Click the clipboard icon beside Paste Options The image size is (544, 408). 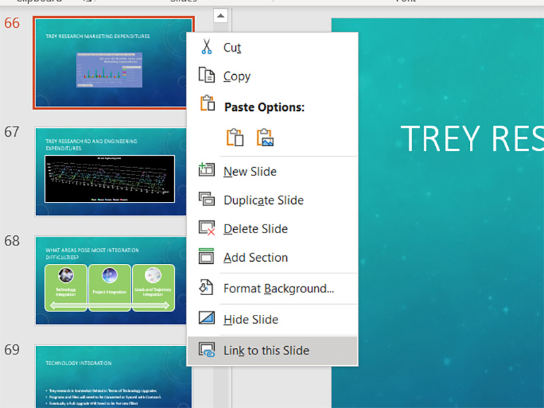tap(207, 103)
